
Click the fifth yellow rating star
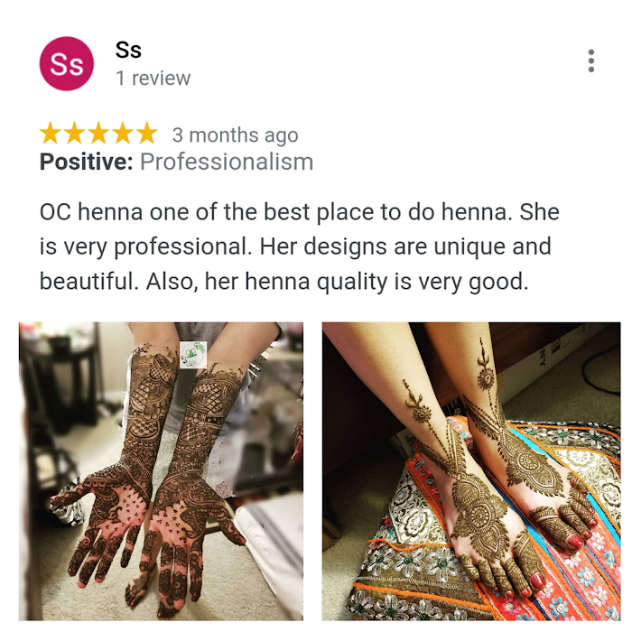pyautogui.click(x=146, y=134)
